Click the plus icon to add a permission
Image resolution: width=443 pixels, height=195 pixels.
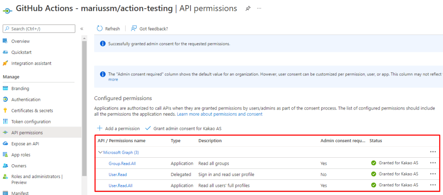tap(100, 128)
